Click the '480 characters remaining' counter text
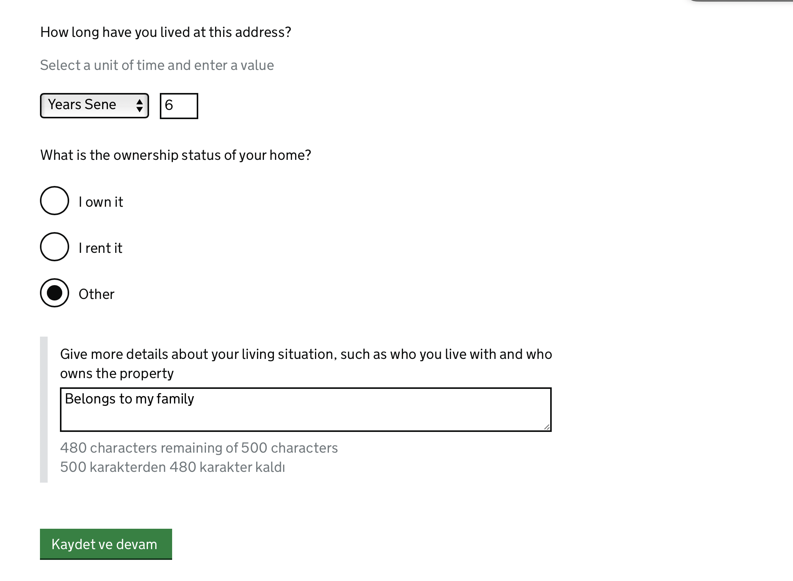Viewport: 793px width, 581px height. (199, 448)
